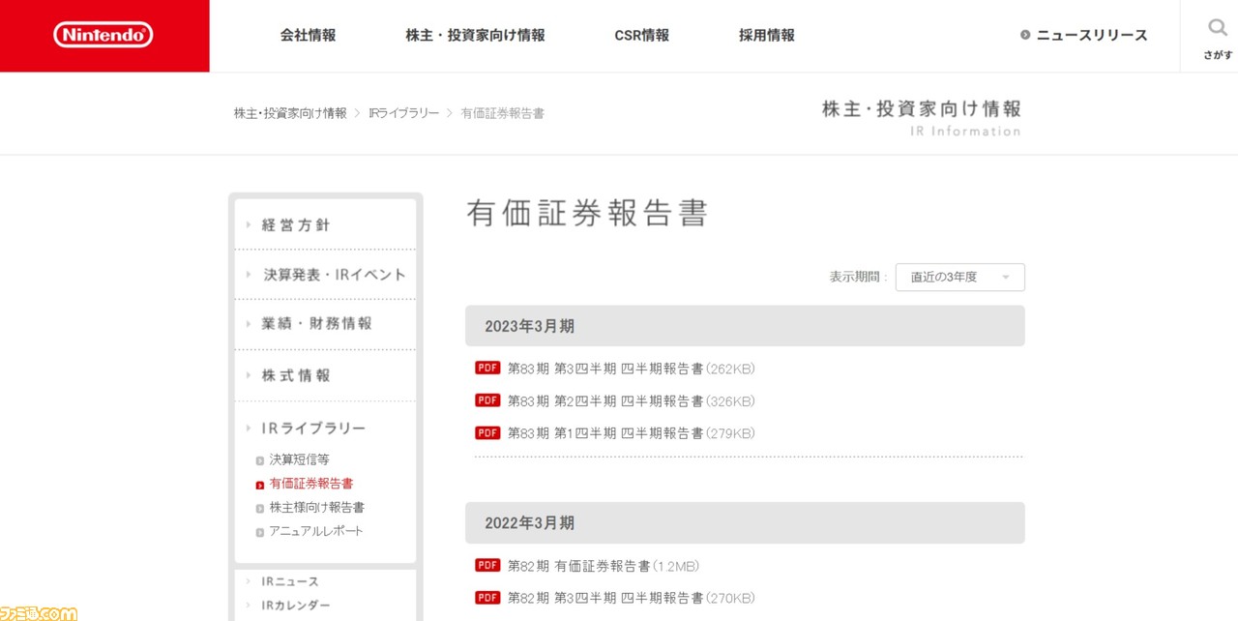Screen dimensions: 1238x621
Task: Click bullet icon beside 決算短信等
Action: (x=260, y=460)
